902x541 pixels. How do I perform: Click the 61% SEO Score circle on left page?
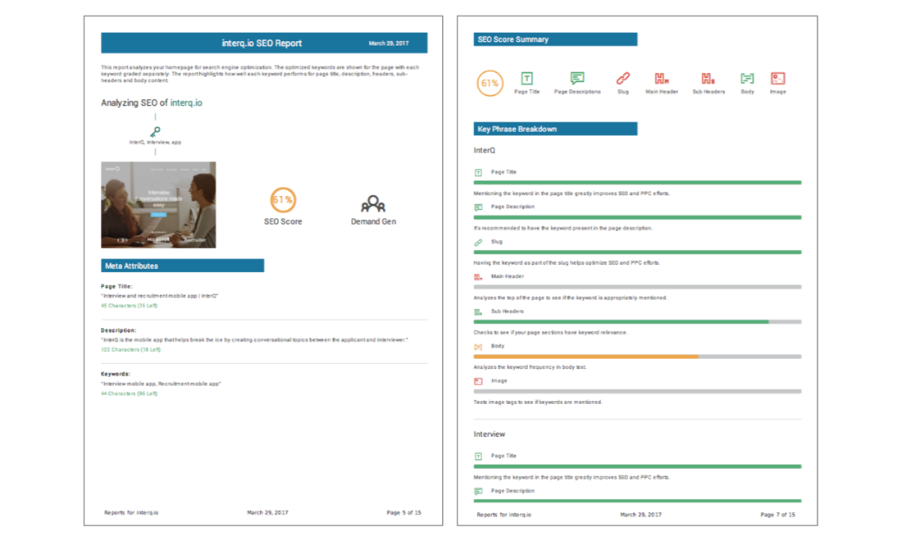point(282,200)
